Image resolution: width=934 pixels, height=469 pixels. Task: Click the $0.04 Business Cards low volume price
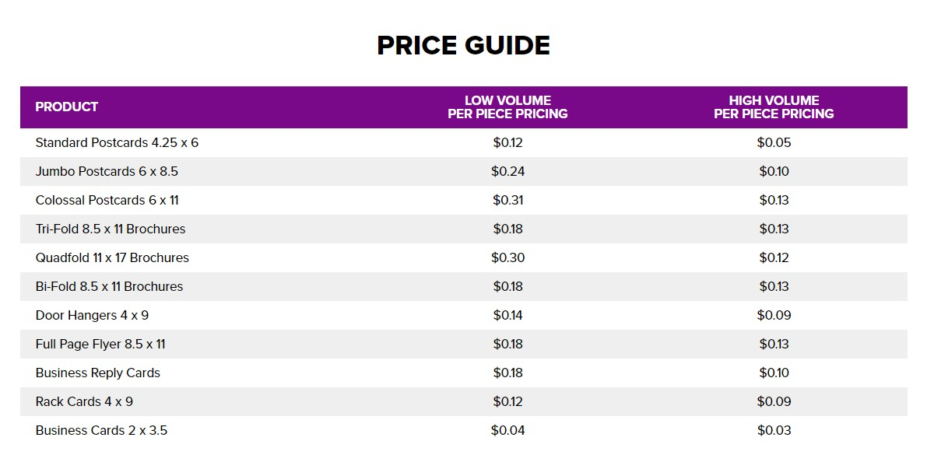click(x=507, y=431)
